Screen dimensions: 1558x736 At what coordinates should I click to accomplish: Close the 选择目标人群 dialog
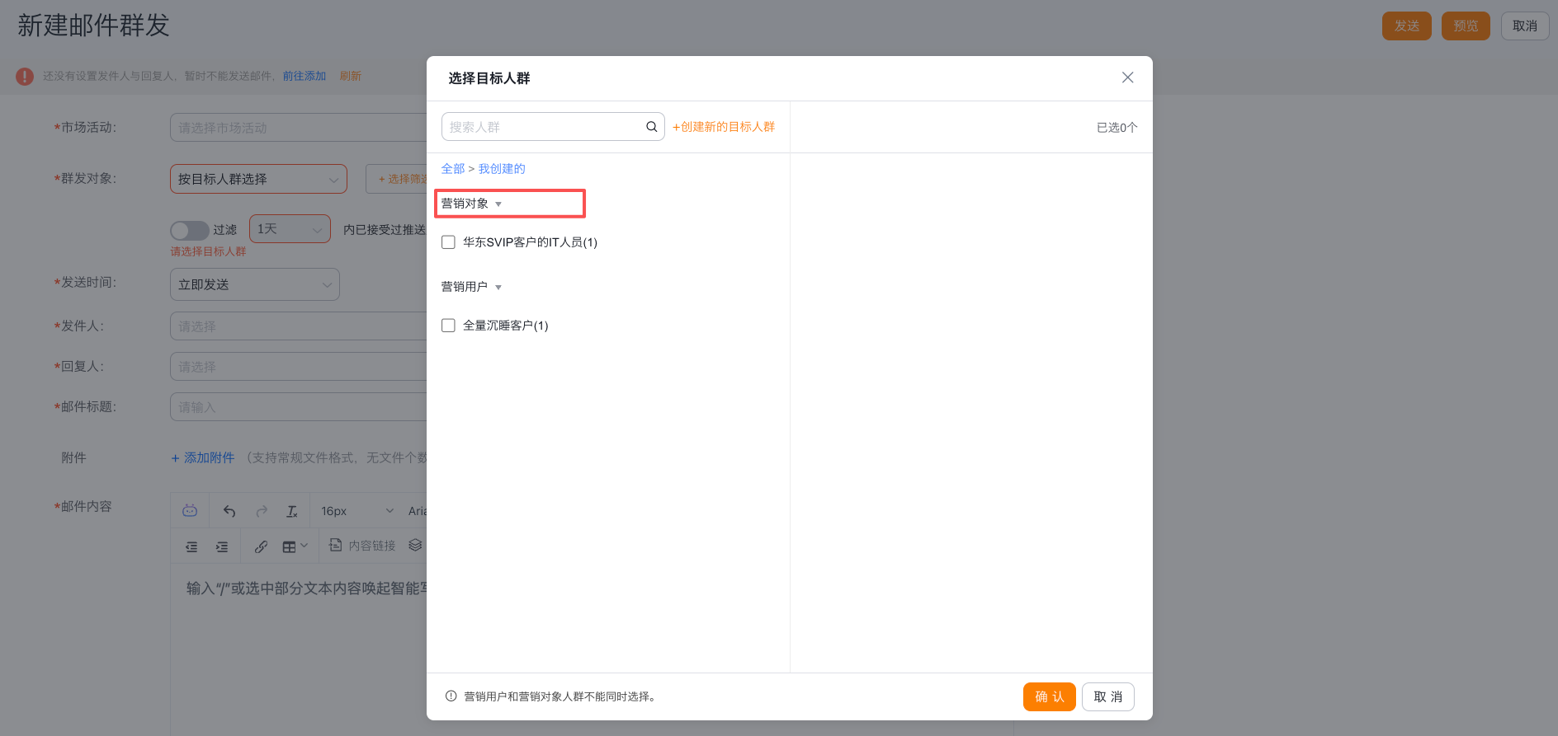click(1127, 77)
